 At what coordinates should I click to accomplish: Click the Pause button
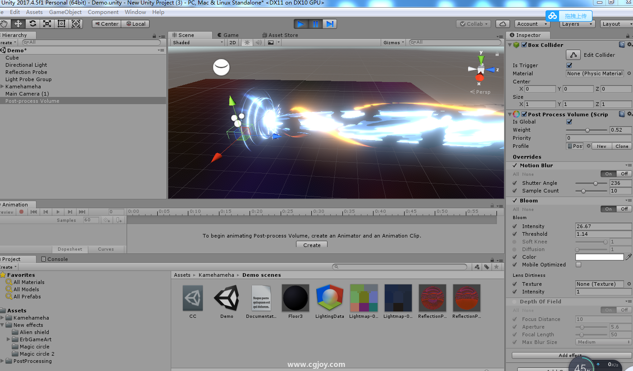(x=315, y=24)
